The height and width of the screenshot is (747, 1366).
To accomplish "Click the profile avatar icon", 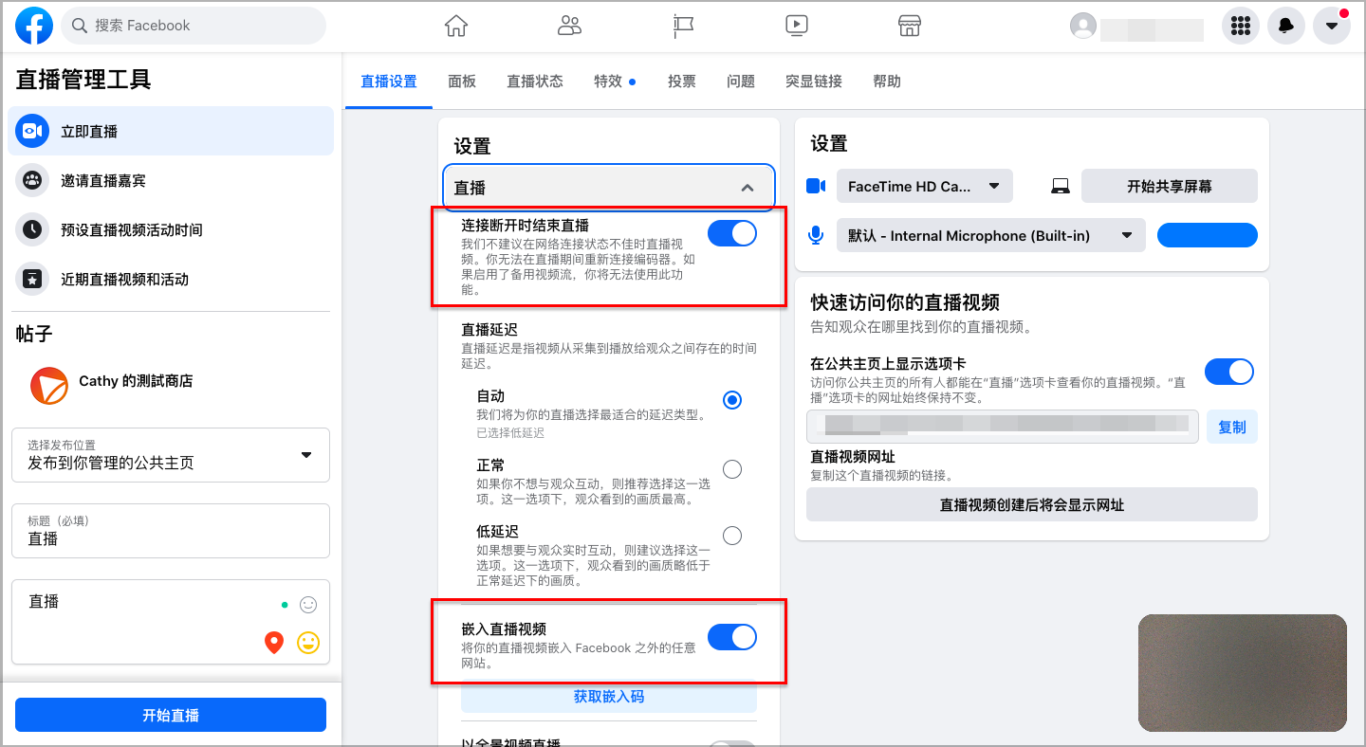I will point(1082,26).
